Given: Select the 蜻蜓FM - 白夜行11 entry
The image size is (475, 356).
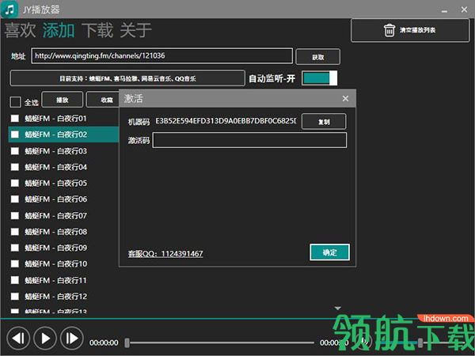Looking at the screenshot, I should (55, 280).
